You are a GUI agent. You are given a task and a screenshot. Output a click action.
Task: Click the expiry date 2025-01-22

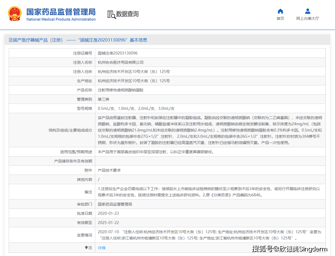[x=108, y=223]
